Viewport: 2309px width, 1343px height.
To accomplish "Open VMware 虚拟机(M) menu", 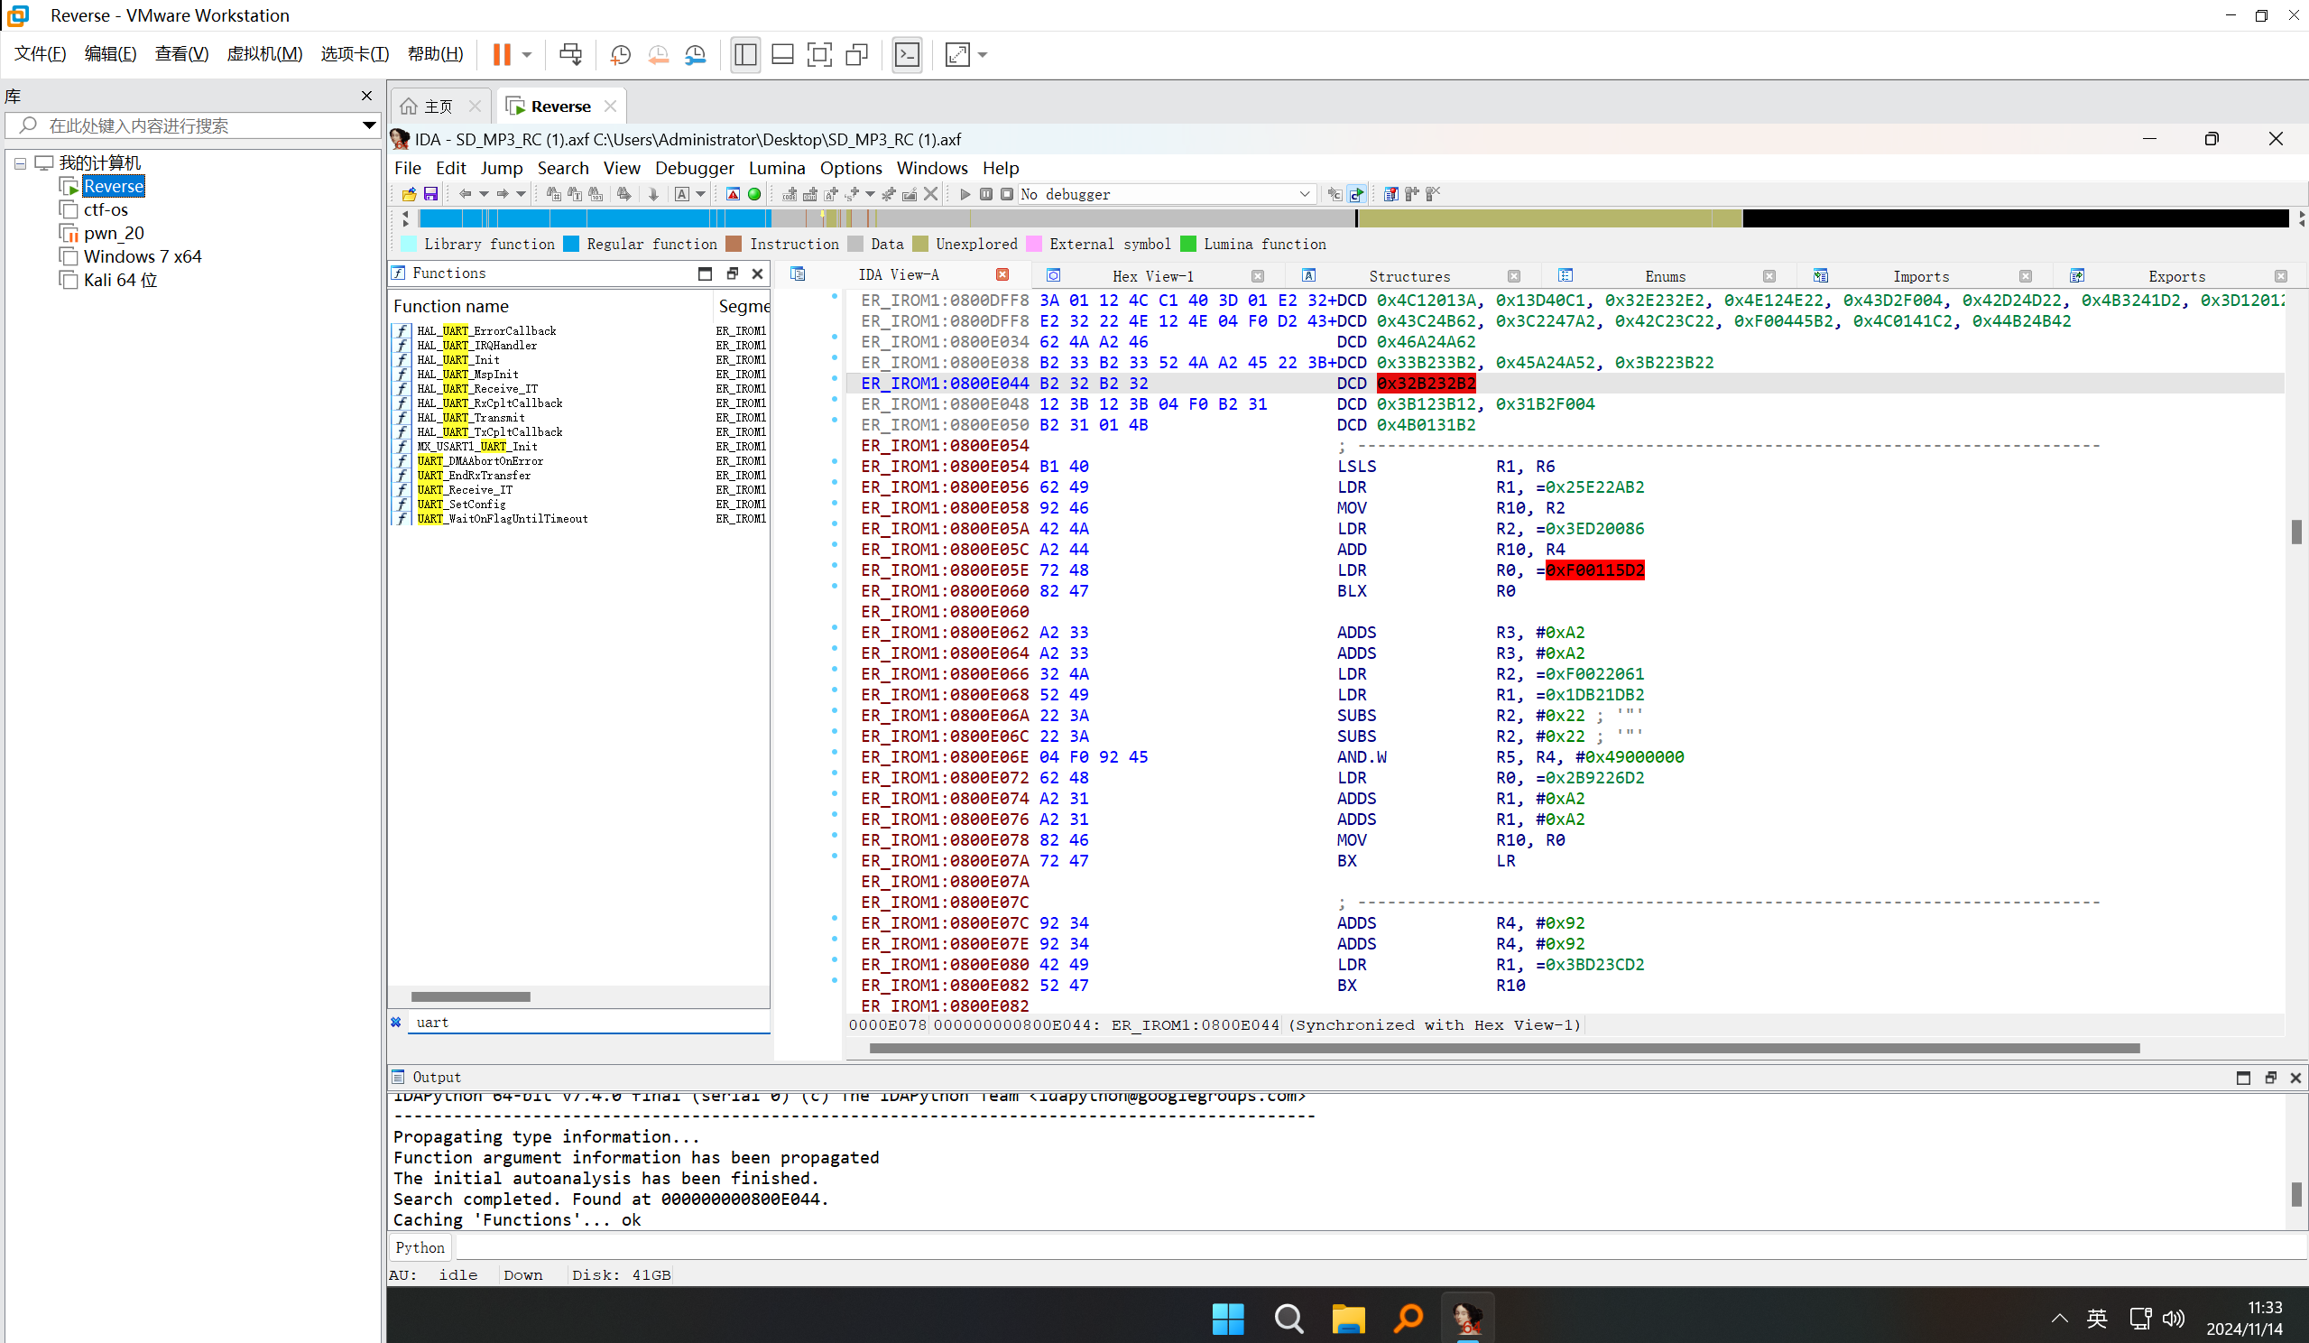I will [263, 54].
